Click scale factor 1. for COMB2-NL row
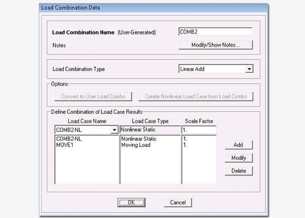Screen dimensions: 305x218 click(x=185, y=139)
